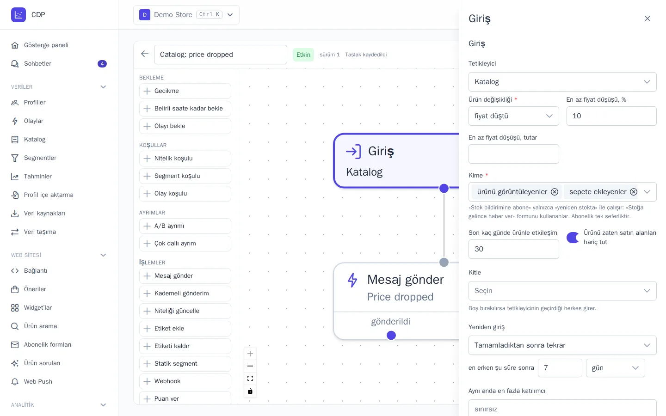Remove the 'ürünü görüntüleyenler' chip

point(555,192)
